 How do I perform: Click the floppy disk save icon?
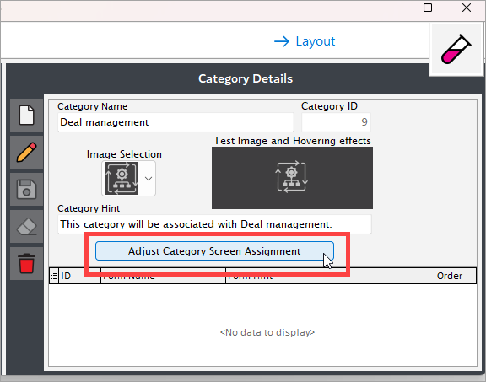point(27,189)
